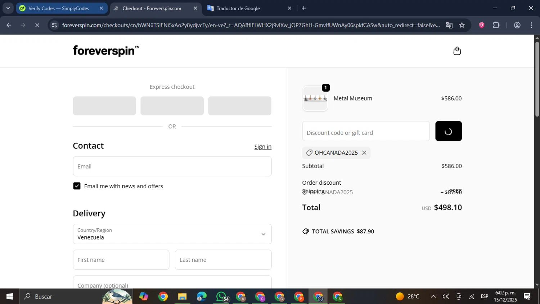The image size is (540, 304).
Task: Open Chrome three-dot menu
Action: pos(531,25)
